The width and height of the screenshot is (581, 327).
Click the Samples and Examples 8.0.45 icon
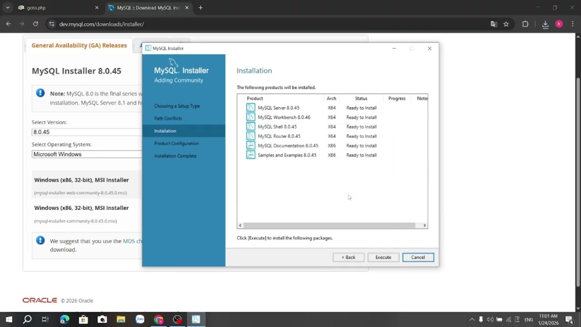point(251,155)
